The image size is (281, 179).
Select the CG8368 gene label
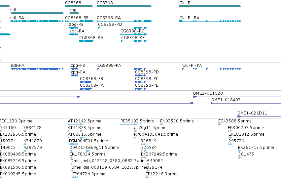point(73,3)
